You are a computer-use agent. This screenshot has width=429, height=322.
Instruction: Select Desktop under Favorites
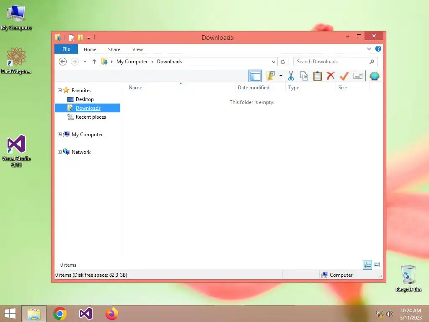(85, 99)
